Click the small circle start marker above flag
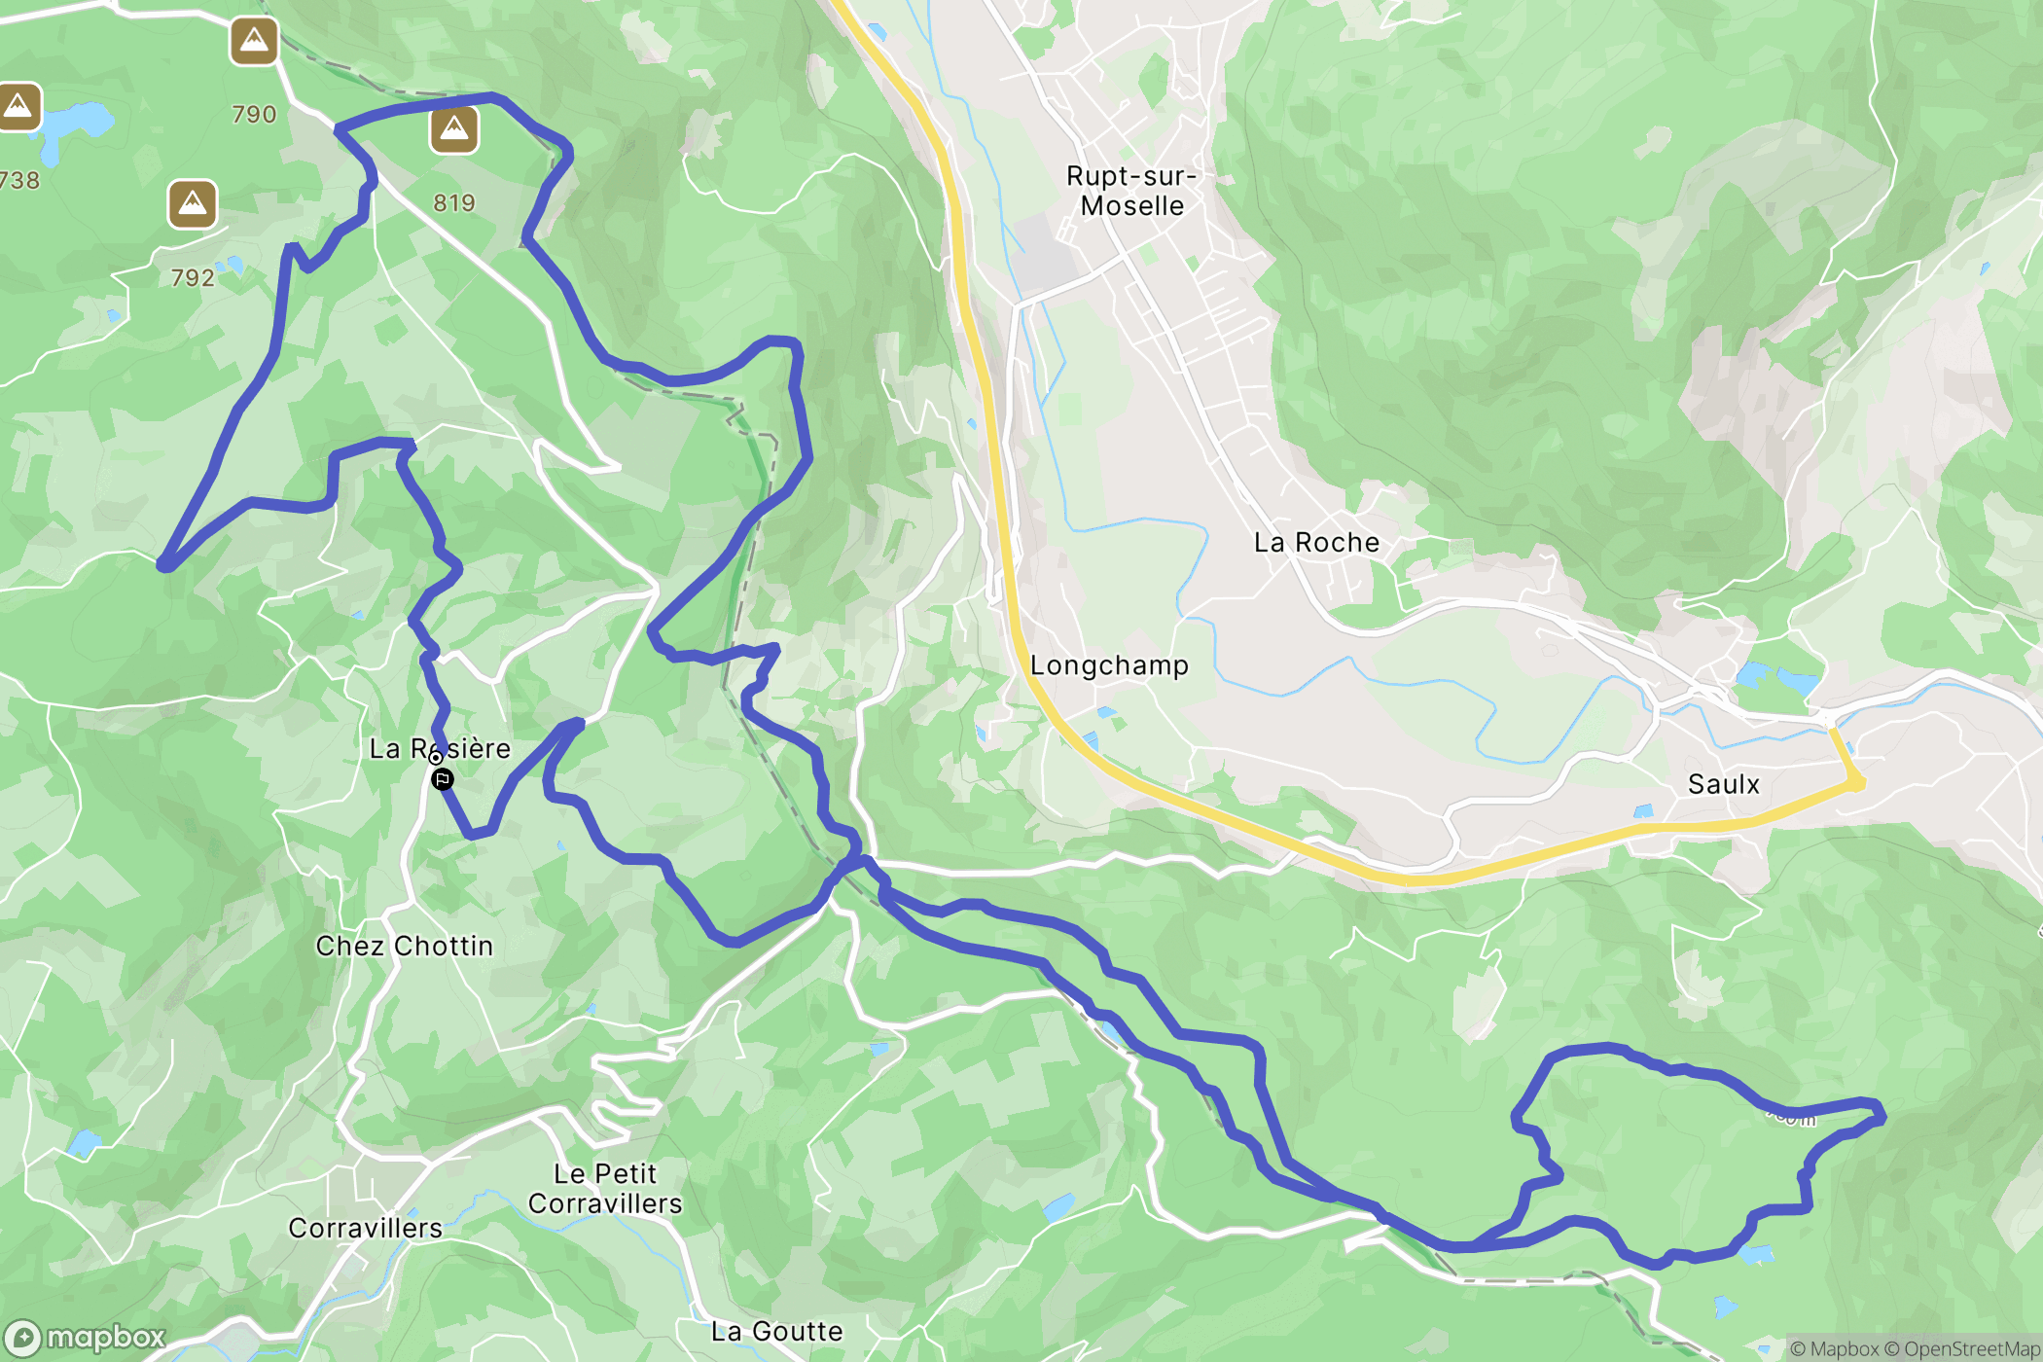Viewport: 2043px width, 1362px height. 436,758
